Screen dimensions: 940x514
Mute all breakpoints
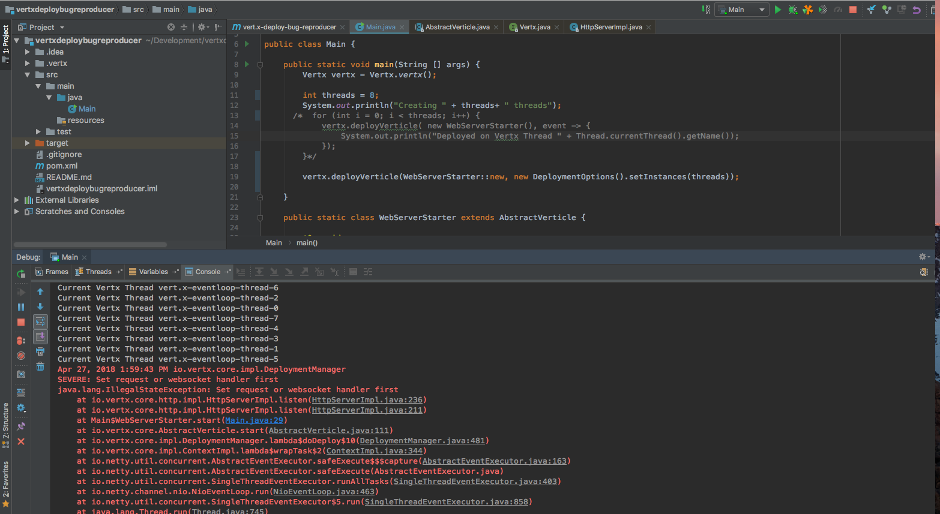21,355
